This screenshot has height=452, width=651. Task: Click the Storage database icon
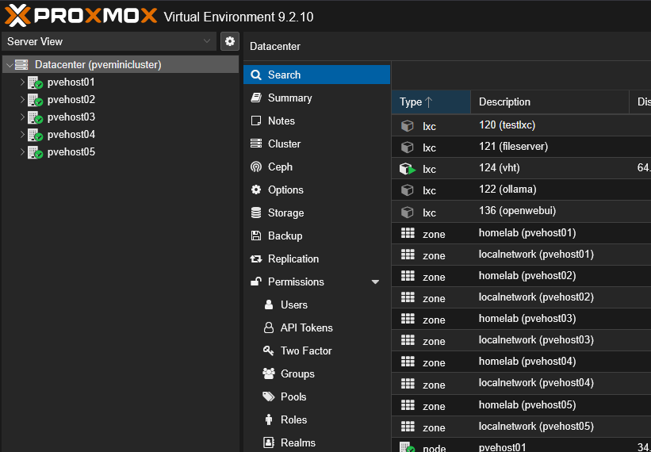click(x=256, y=213)
